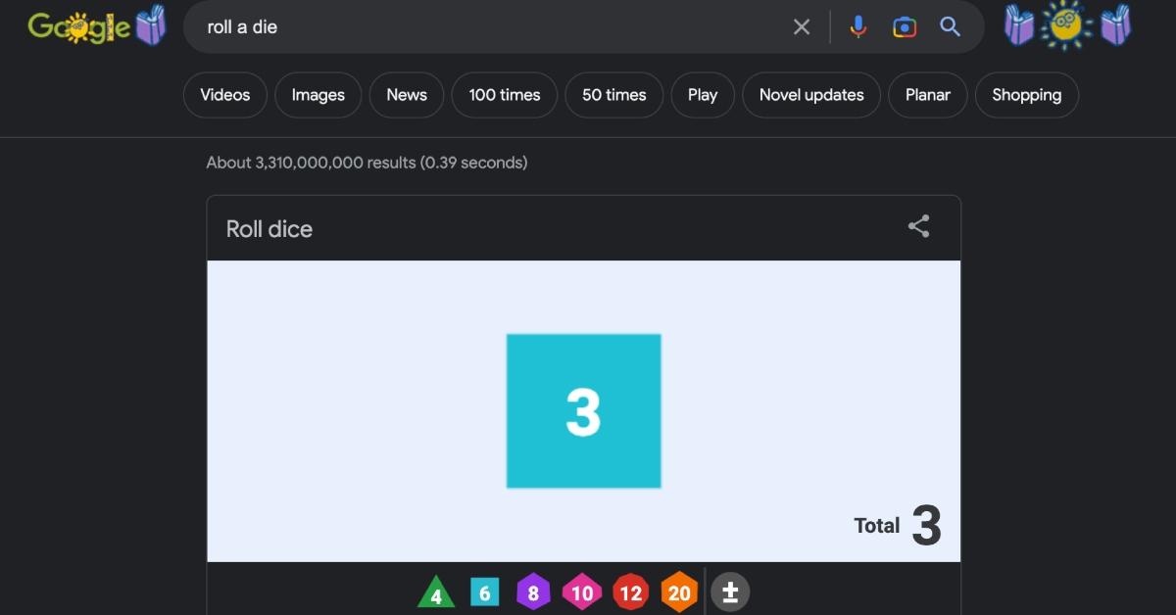The height and width of the screenshot is (615, 1176).
Task: Switch to the Videos results tab
Action: click(224, 95)
